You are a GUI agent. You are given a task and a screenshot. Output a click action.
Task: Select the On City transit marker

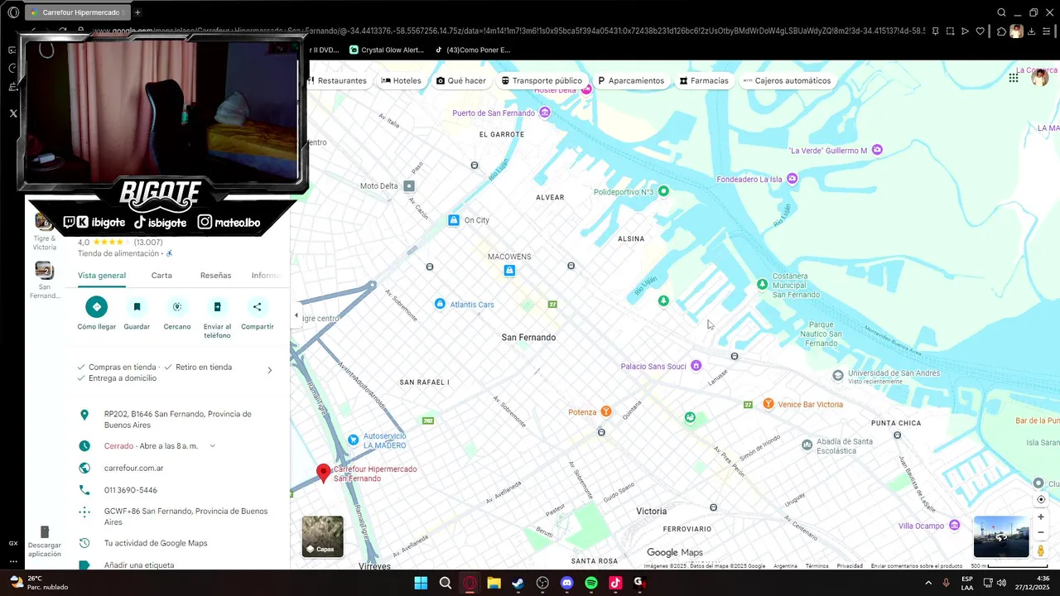(454, 220)
